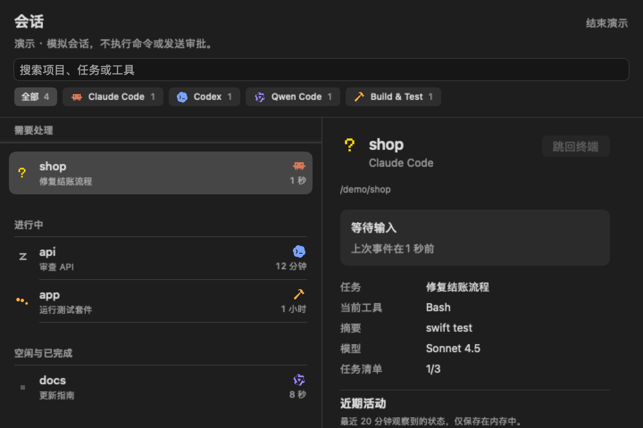Viewport: 643px width, 428px height.
Task: Click the Sonnet 4.5 model value
Action: 453,349
